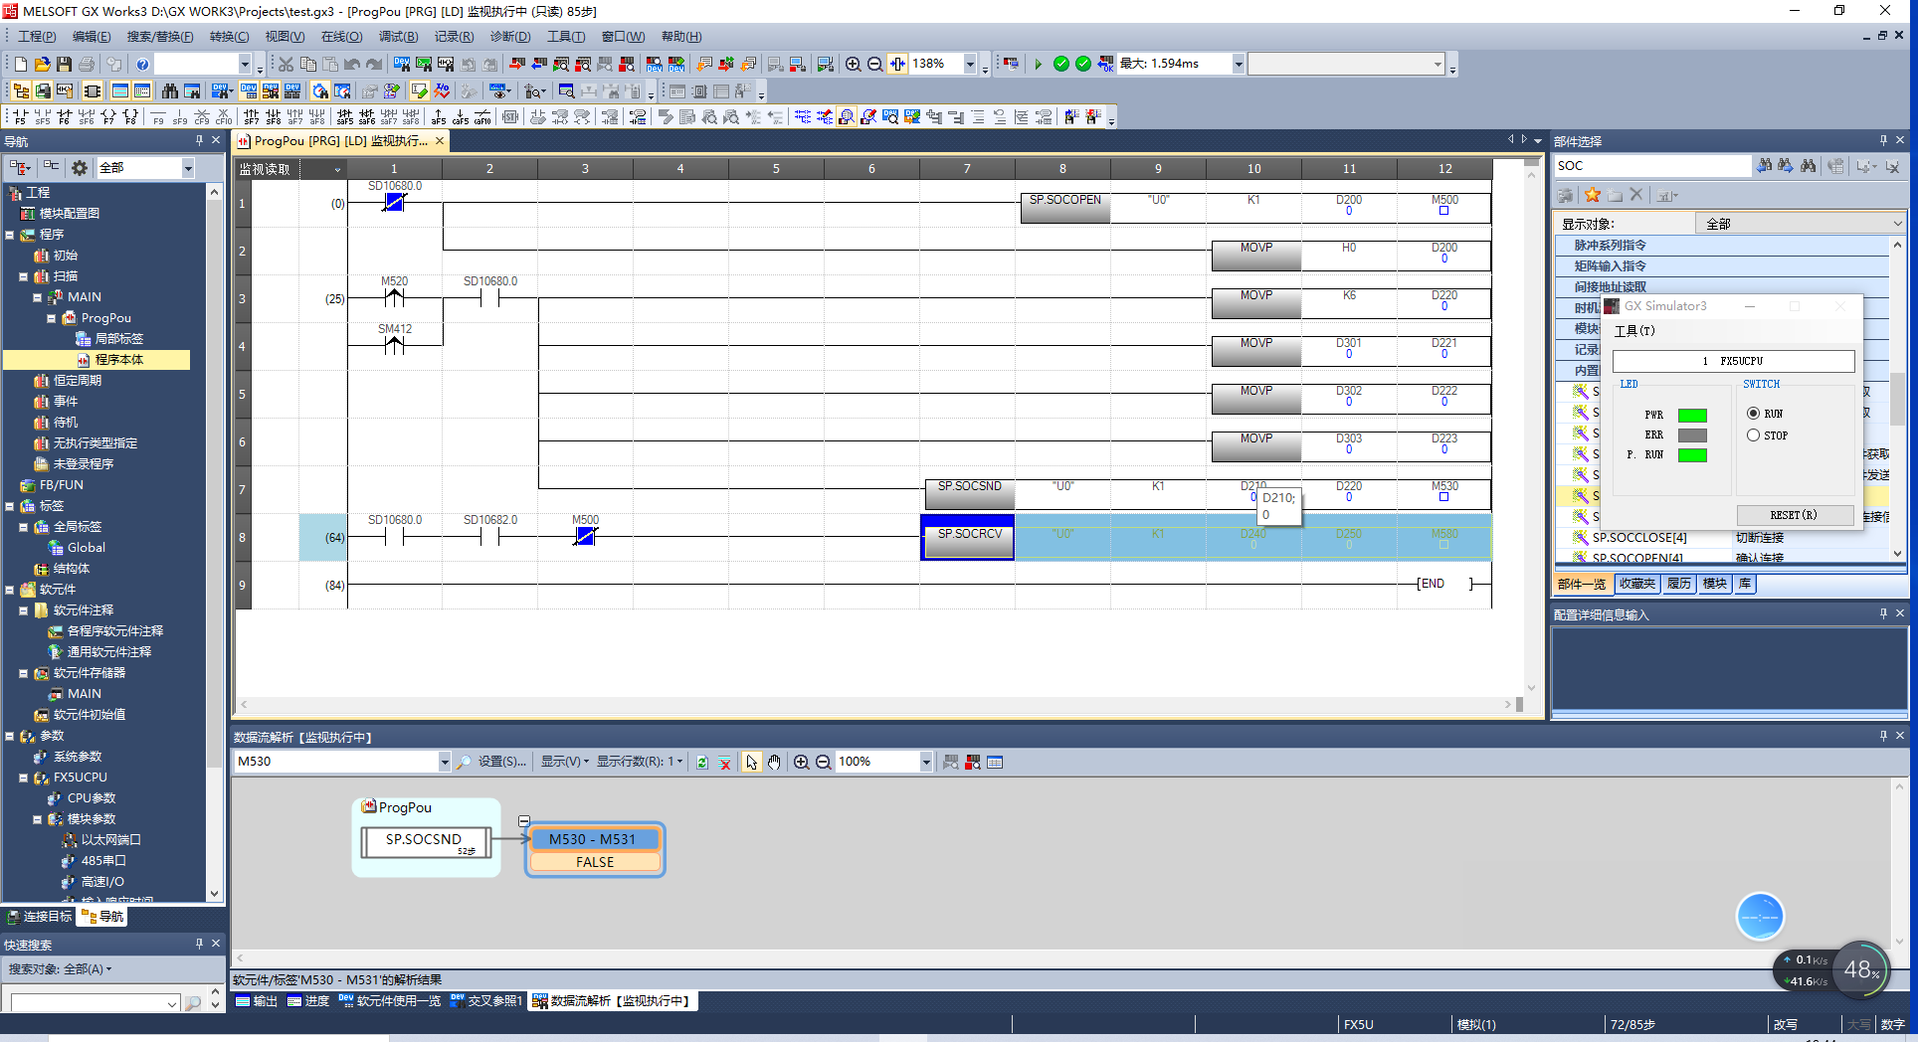Screen dimensions: 1918x1042
Task: Switch to the 交叉参照1 tab
Action: click(x=485, y=1001)
